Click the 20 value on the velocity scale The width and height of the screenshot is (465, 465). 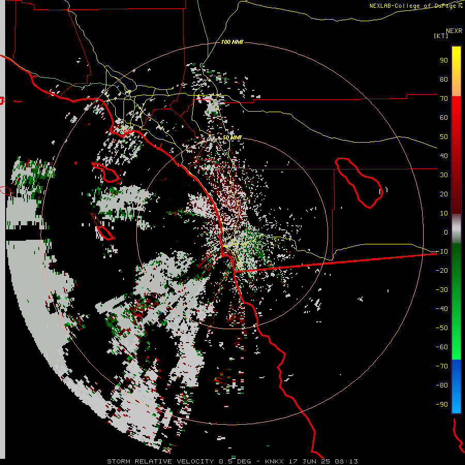tap(444, 194)
